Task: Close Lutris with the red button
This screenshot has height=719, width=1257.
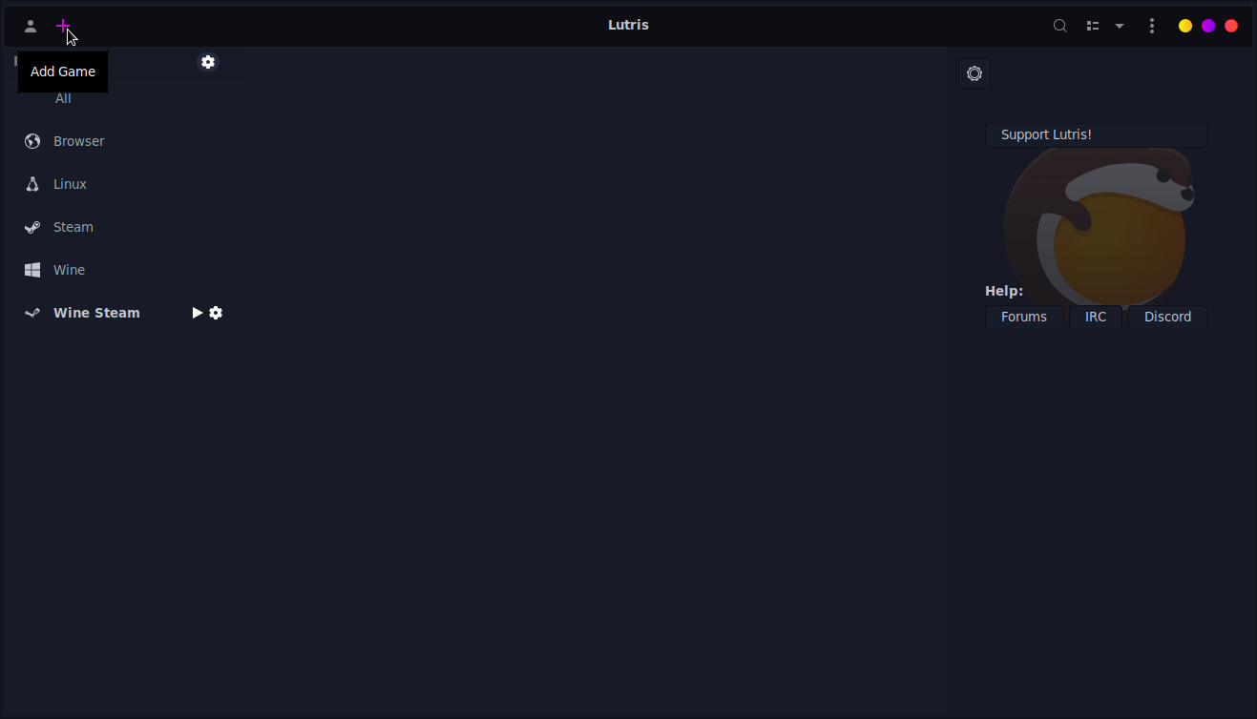Action: tap(1231, 26)
